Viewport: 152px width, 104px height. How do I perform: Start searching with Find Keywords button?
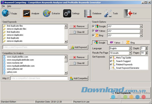click(121, 93)
